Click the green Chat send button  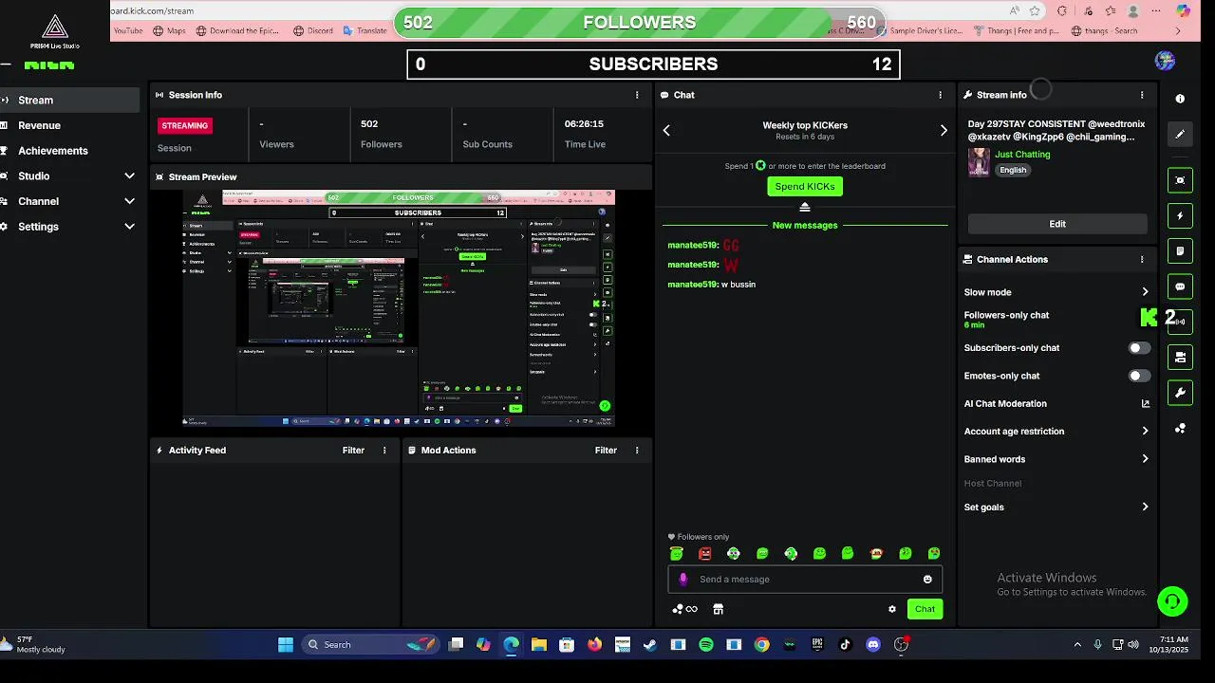(x=925, y=609)
